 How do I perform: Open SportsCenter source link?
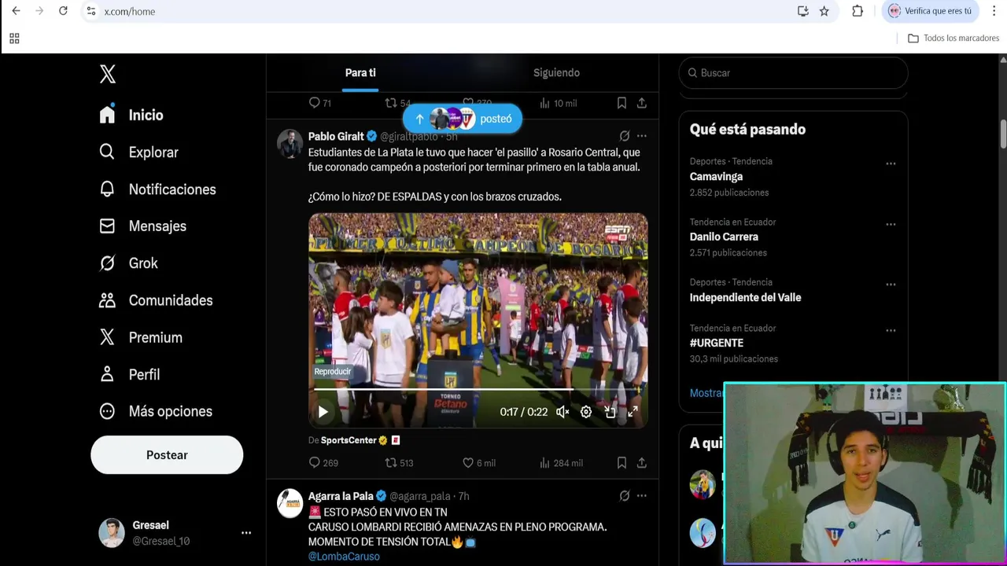pyautogui.click(x=349, y=440)
